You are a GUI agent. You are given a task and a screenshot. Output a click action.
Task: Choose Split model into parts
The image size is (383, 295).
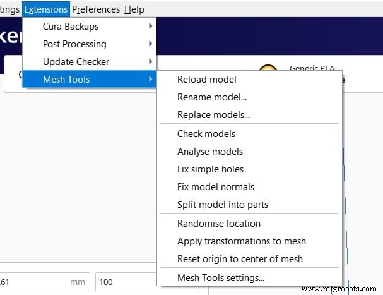pyautogui.click(x=223, y=205)
